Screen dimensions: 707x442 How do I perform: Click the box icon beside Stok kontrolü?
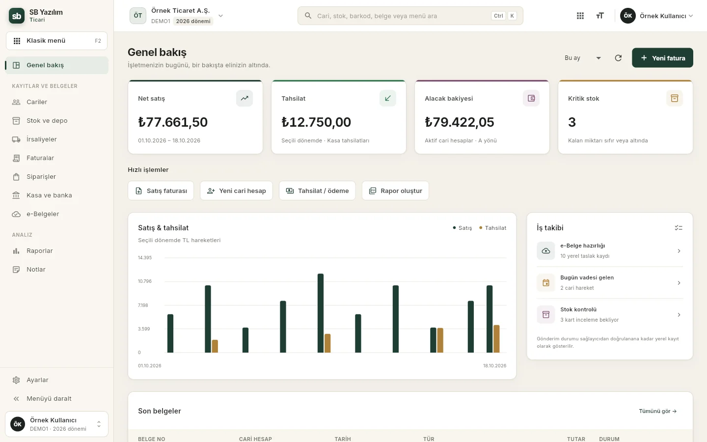pyautogui.click(x=546, y=315)
